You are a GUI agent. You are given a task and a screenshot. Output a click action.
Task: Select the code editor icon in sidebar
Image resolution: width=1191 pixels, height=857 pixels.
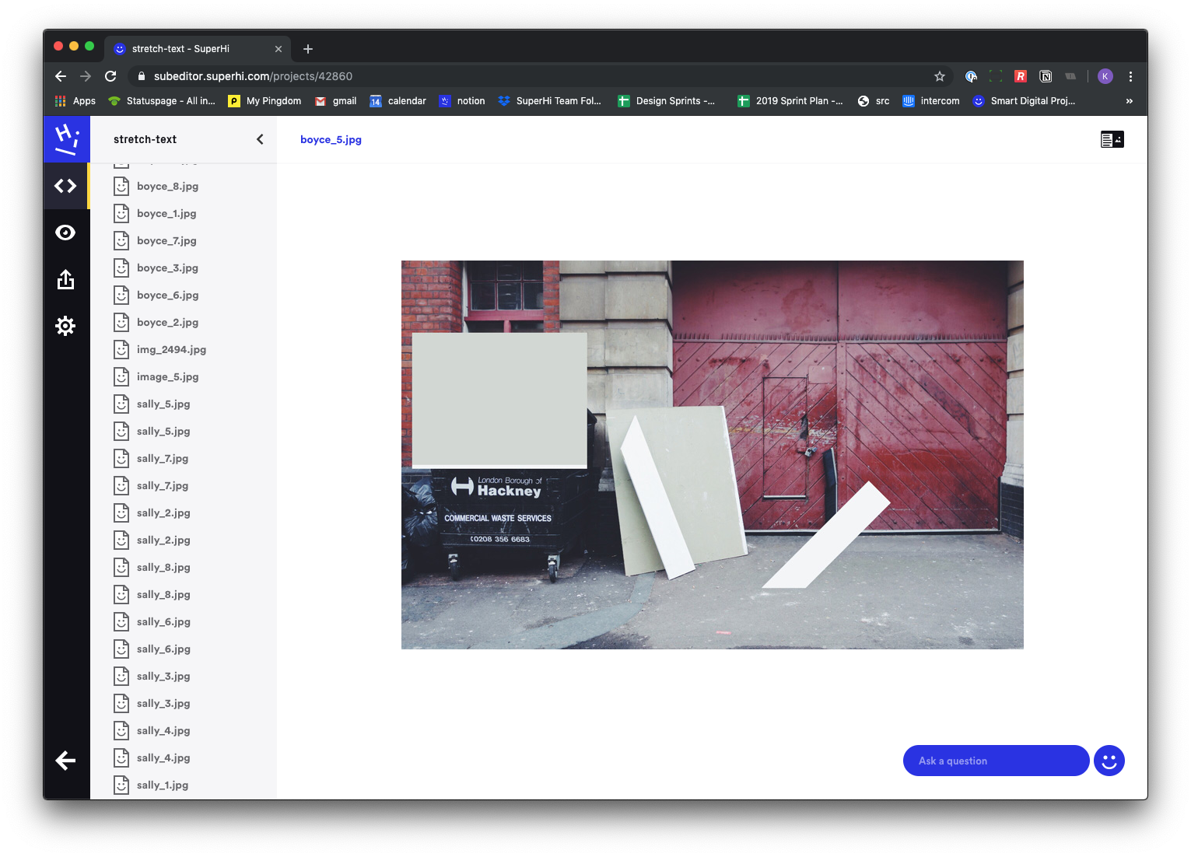point(67,186)
